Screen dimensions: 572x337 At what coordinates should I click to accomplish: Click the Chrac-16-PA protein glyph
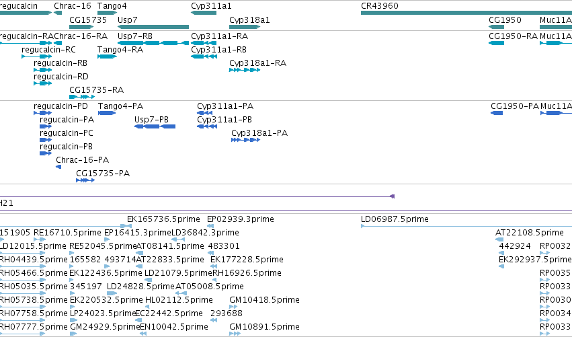click(58, 167)
